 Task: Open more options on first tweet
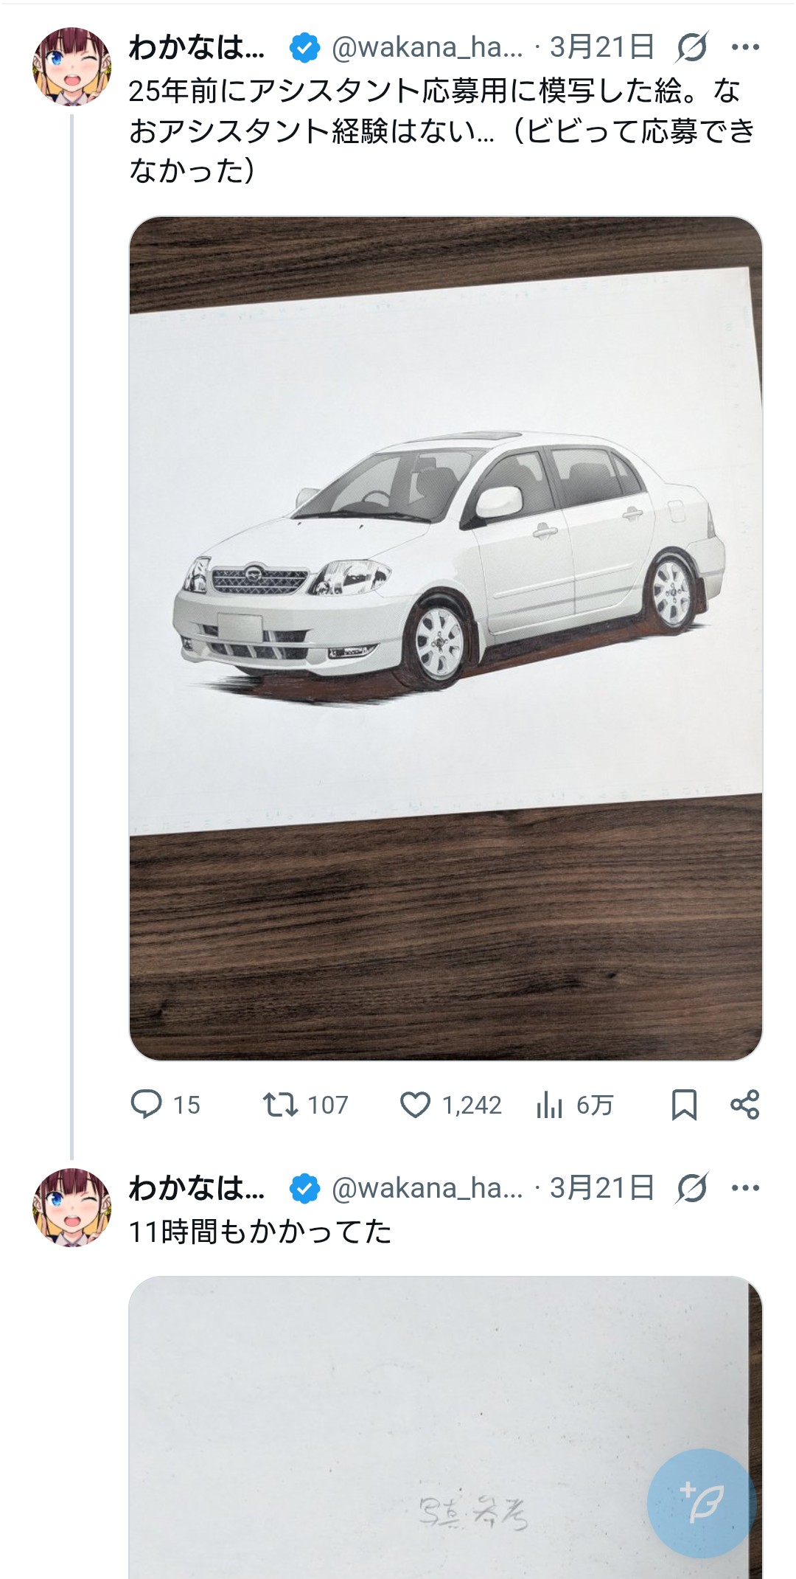745,47
